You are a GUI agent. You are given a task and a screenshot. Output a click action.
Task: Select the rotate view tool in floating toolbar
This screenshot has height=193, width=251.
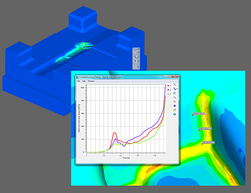click(135, 66)
